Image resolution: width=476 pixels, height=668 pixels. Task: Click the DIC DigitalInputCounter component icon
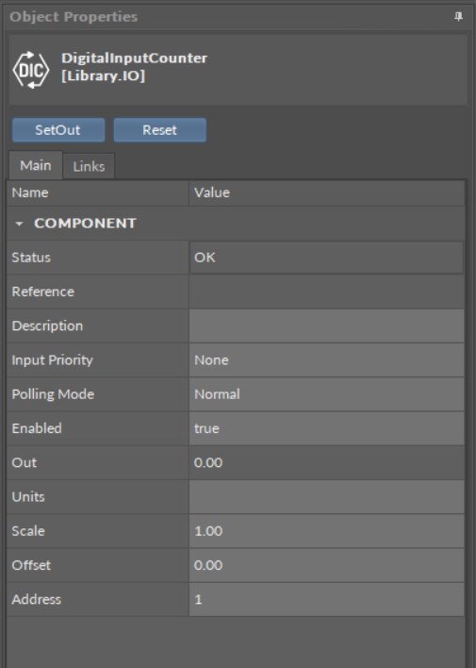click(x=31, y=70)
